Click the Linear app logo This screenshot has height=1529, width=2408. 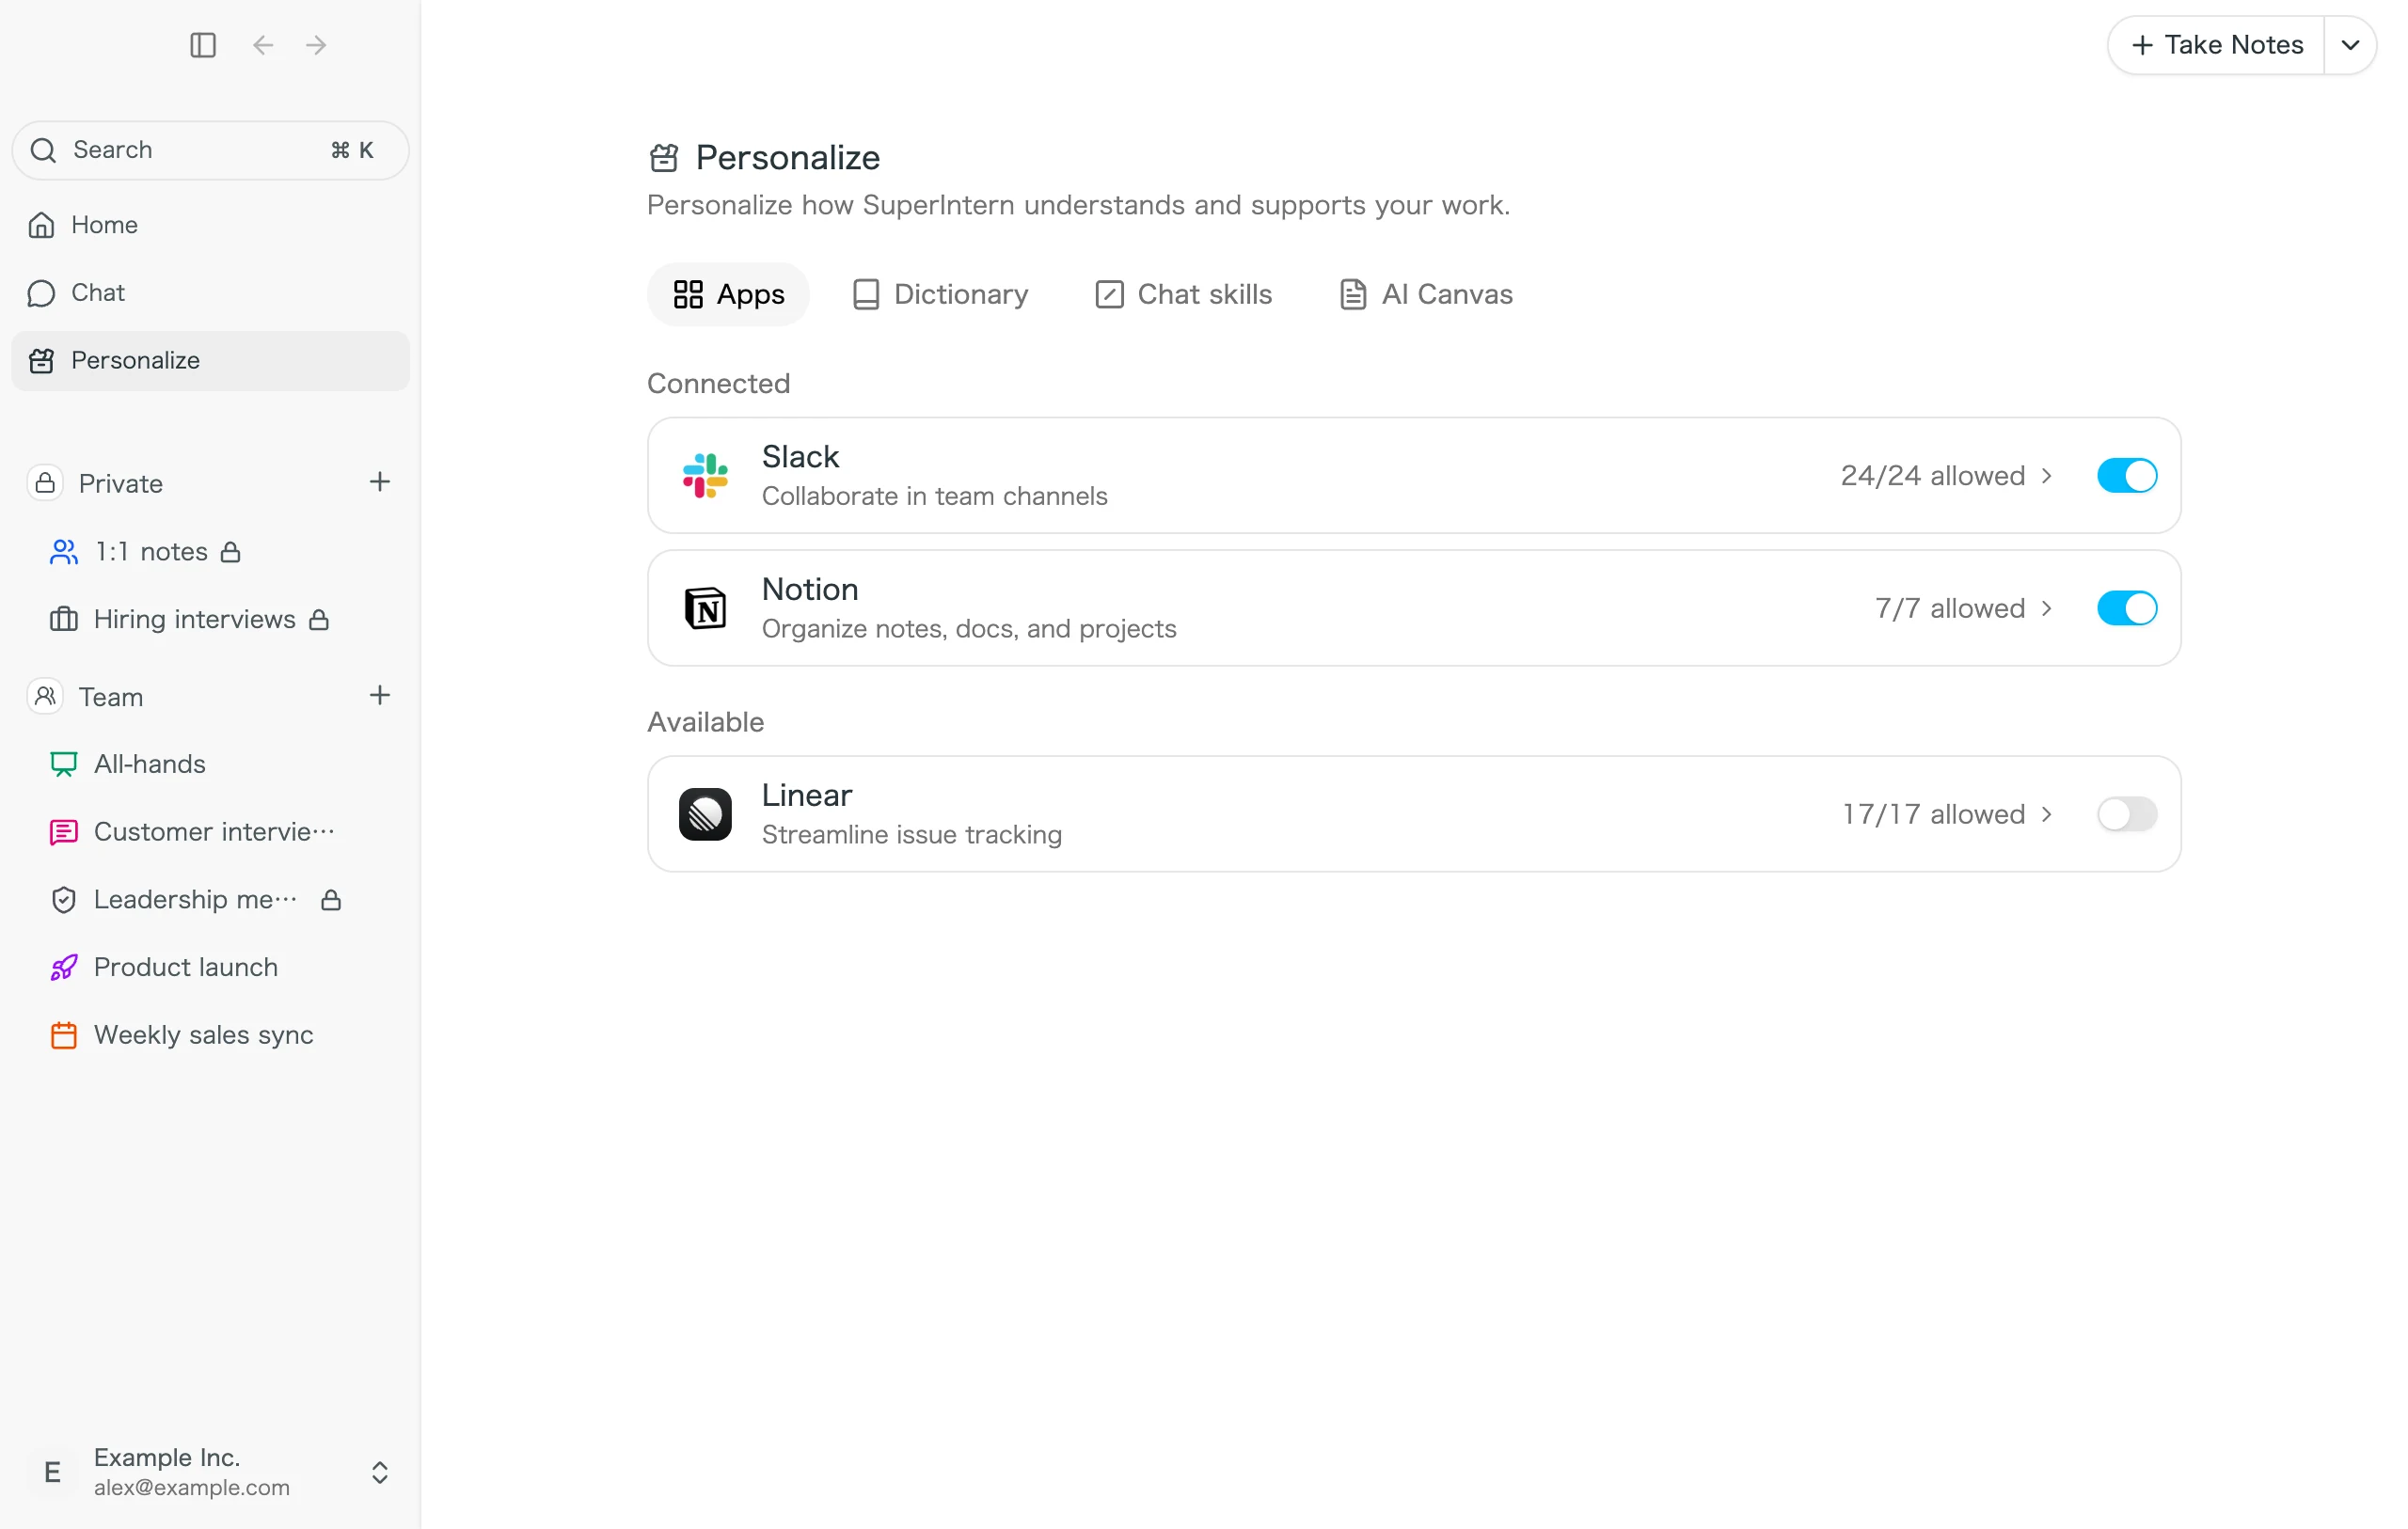point(705,814)
